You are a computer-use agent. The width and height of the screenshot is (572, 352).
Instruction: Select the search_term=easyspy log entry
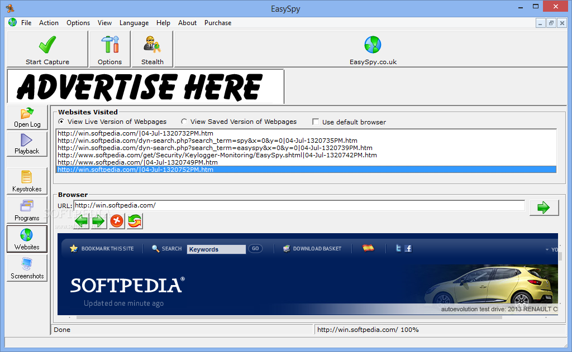coord(306,148)
